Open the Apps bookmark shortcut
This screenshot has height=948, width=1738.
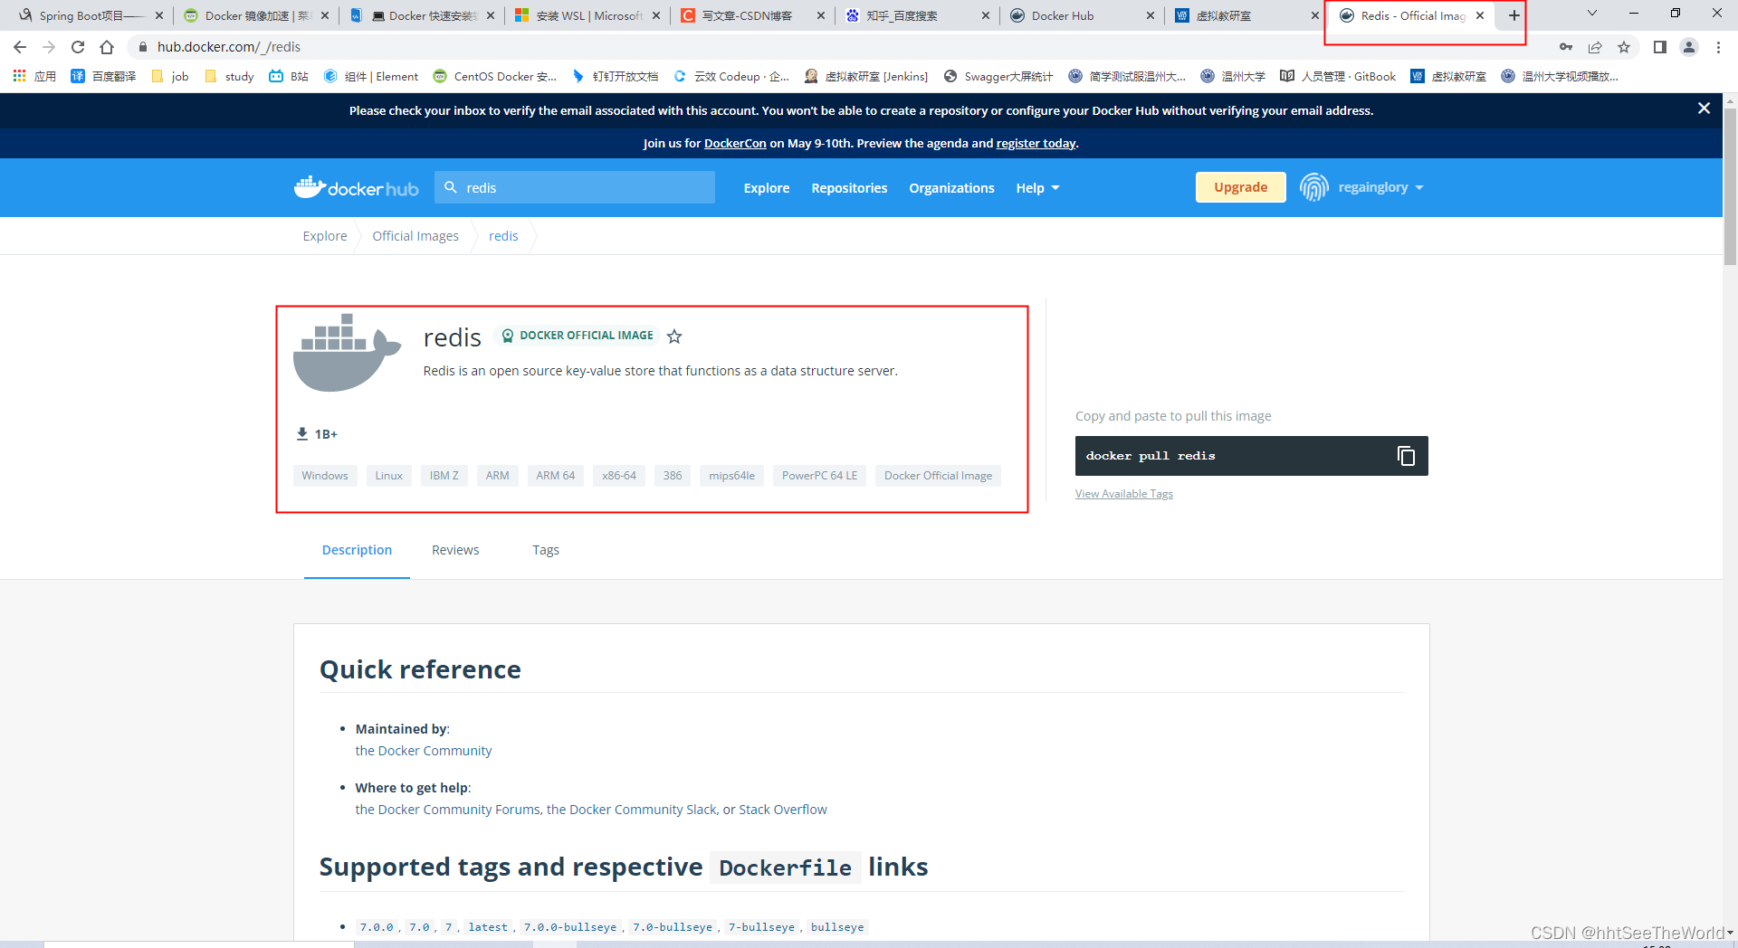(34, 76)
